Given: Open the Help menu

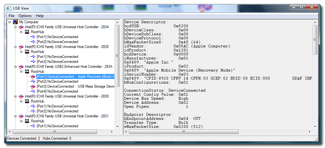Looking at the screenshot, I should pyautogui.click(x=40, y=16).
